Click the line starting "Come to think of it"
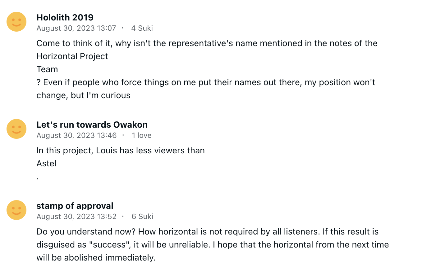 click(x=207, y=43)
